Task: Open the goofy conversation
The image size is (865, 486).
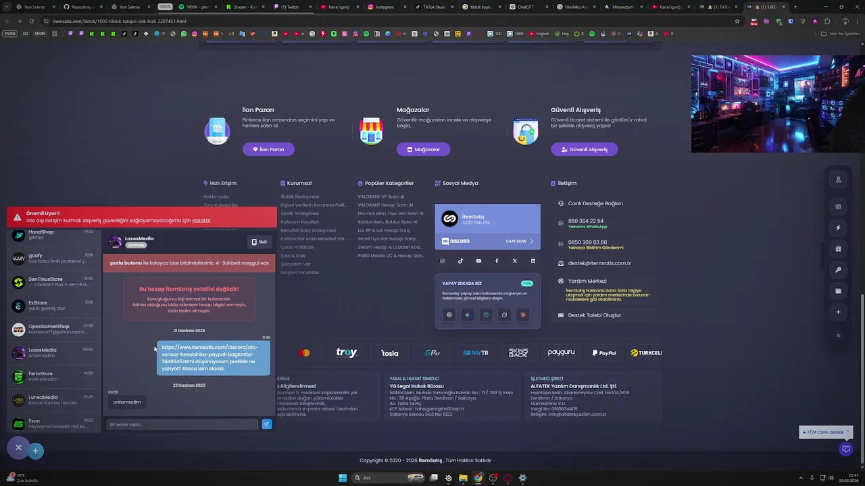Action: (x=54, y=258)
